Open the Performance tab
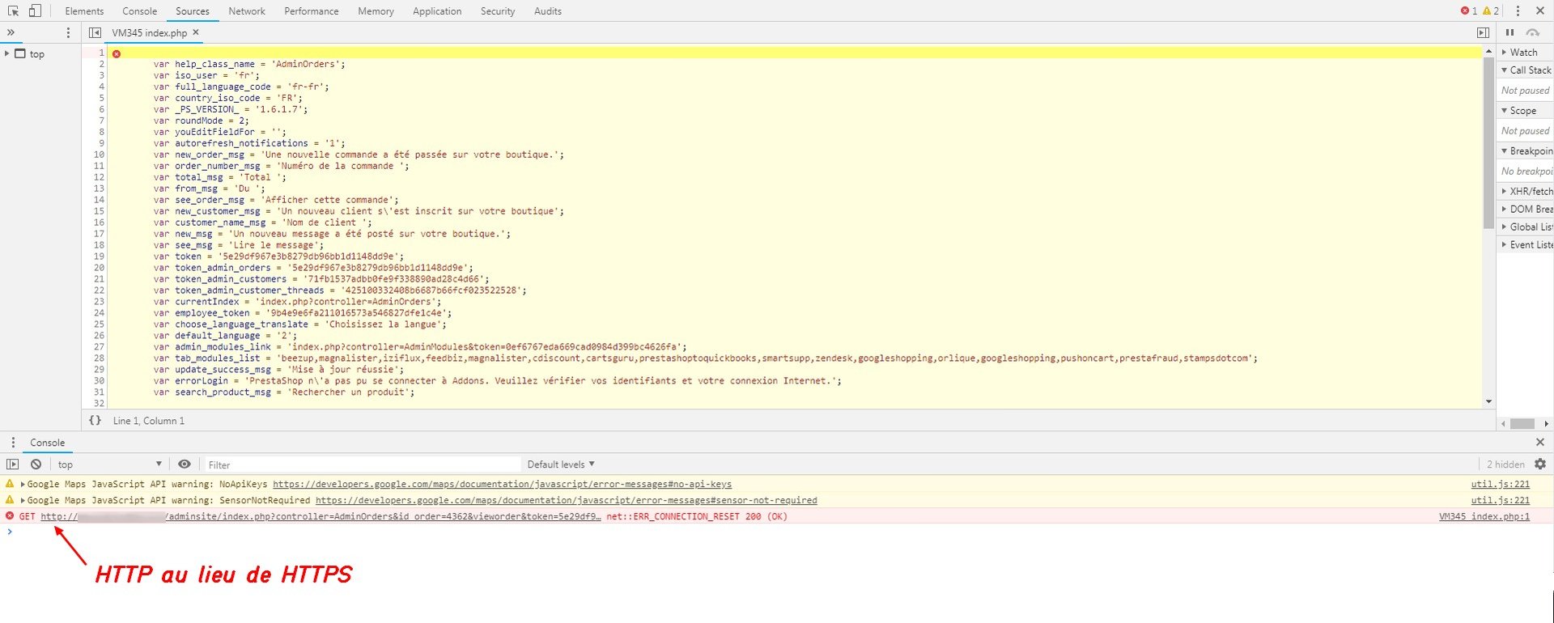Viewport: 1554px width, 623px height. 312,11
